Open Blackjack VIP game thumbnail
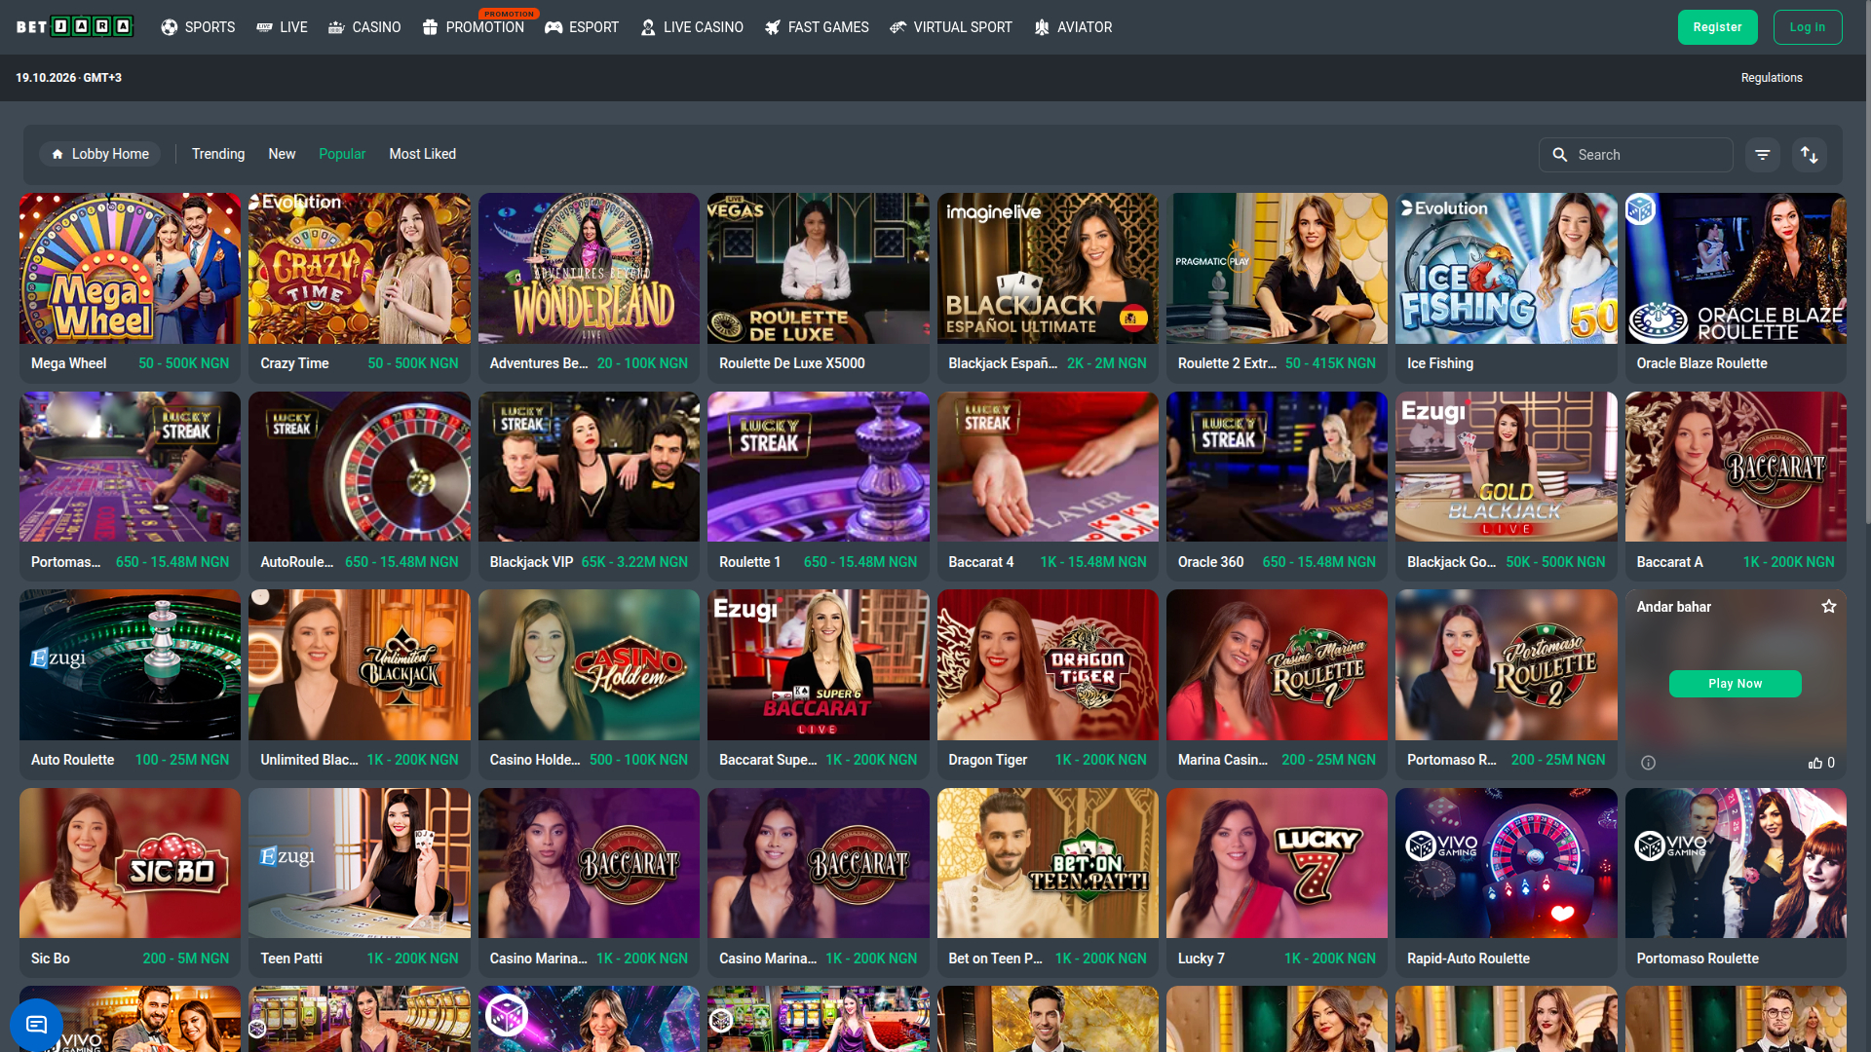 pyautogui.click(x=589, y=467)
